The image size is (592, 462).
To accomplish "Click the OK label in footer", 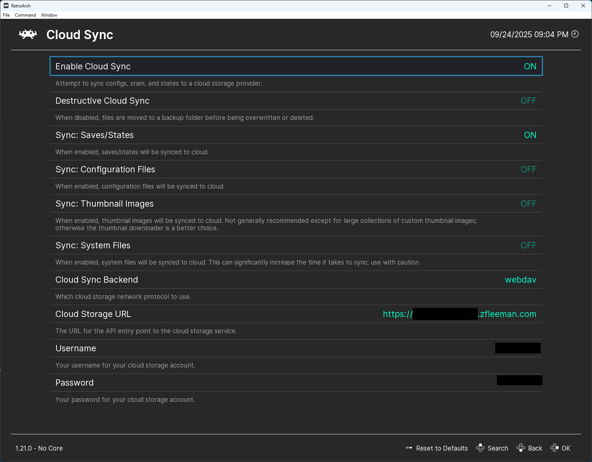I will [566, 448].
